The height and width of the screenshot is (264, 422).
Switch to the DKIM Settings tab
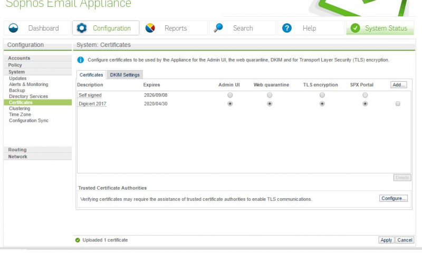tap(124, 75)
